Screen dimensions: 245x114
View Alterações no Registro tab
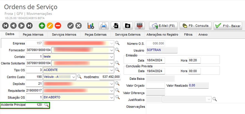pos(162,34)
